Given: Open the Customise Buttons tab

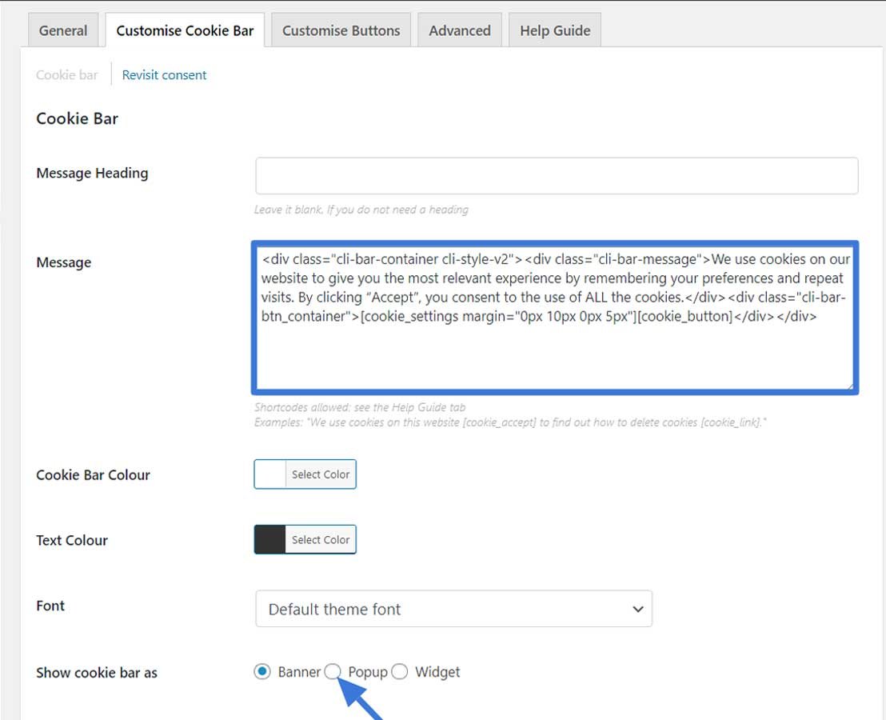Looking at the screenshot, I should pyautogui.click(x=341, y=30).
